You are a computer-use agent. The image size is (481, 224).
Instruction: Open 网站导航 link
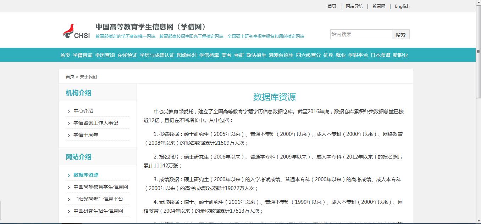coord(354,6)
